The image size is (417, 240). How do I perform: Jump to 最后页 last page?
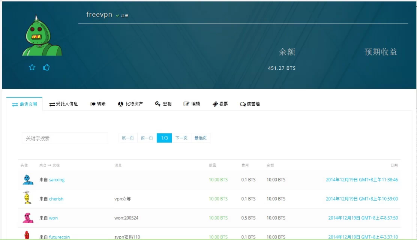[201, 138]
